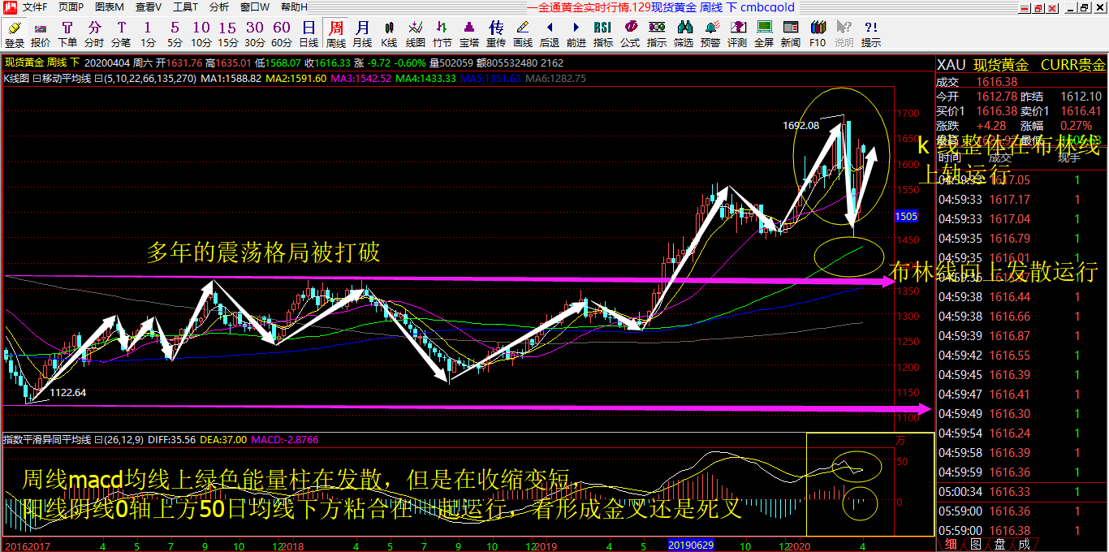
Task: Choose the 线图 line chart type
Action: 416,34
